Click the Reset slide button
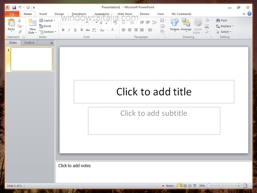The image size is (257, 193). tap(45, 26)
